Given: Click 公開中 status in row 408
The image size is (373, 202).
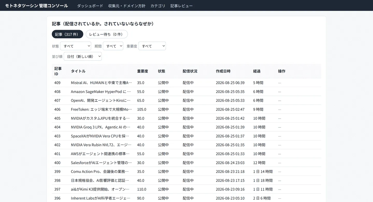Looking at the screenshot, I should 163,92.
